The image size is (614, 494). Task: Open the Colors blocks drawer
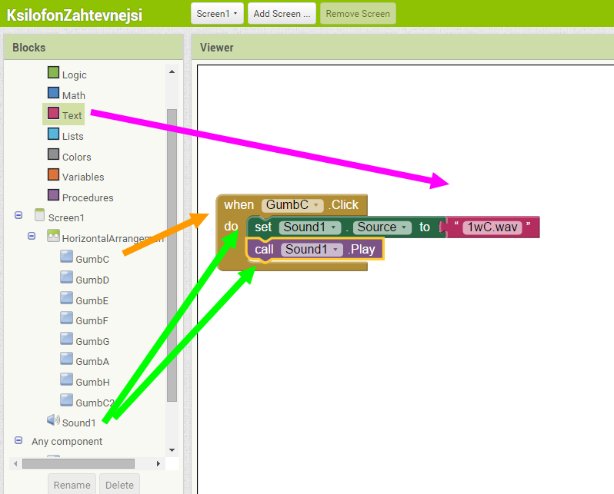(76, 157)
